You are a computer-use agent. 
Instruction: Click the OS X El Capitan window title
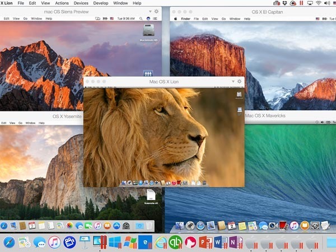pos(267,12)
